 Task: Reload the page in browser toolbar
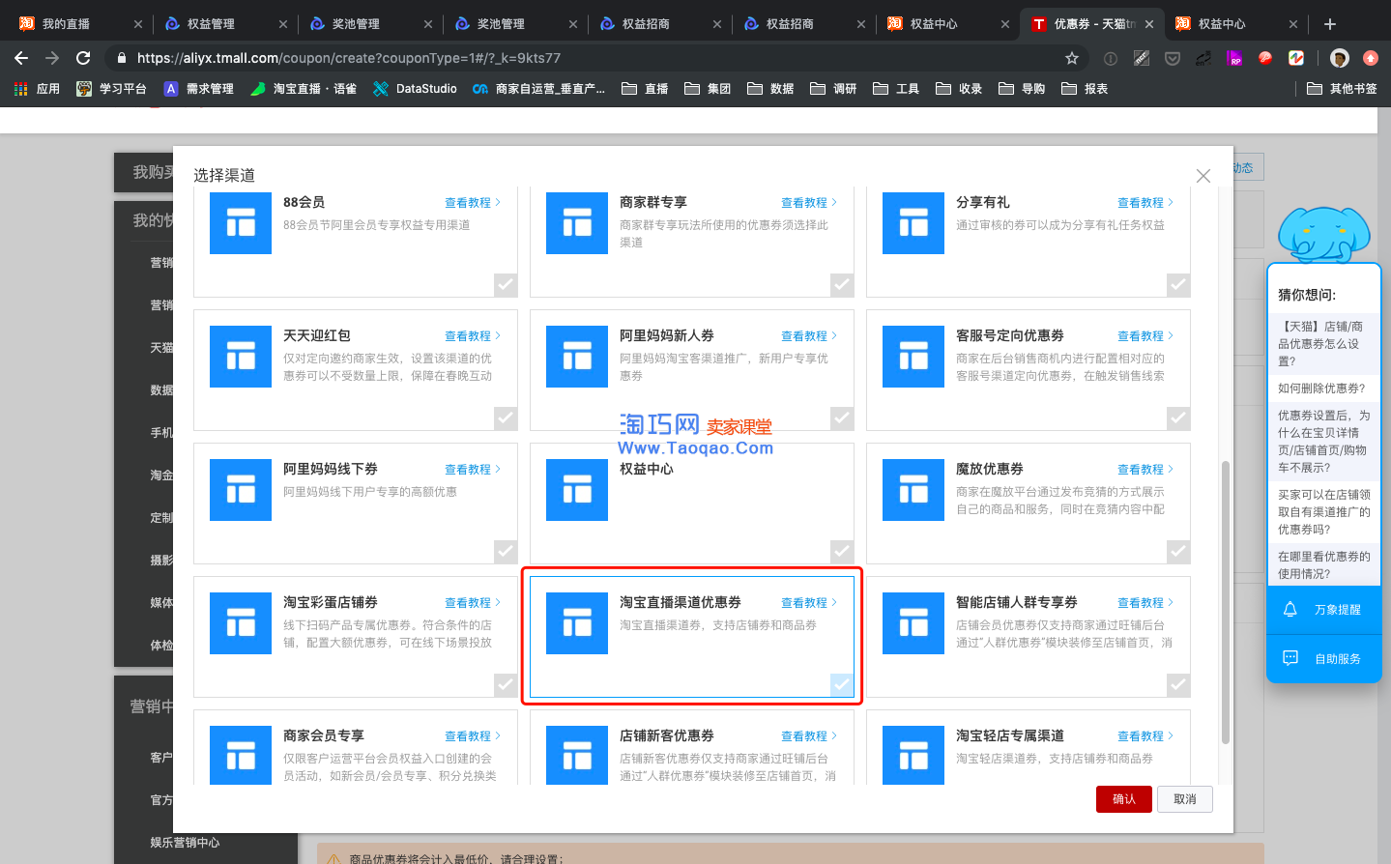pos(83,58)
